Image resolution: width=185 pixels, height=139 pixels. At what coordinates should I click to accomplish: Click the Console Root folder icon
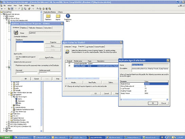(x=2, y=12)
